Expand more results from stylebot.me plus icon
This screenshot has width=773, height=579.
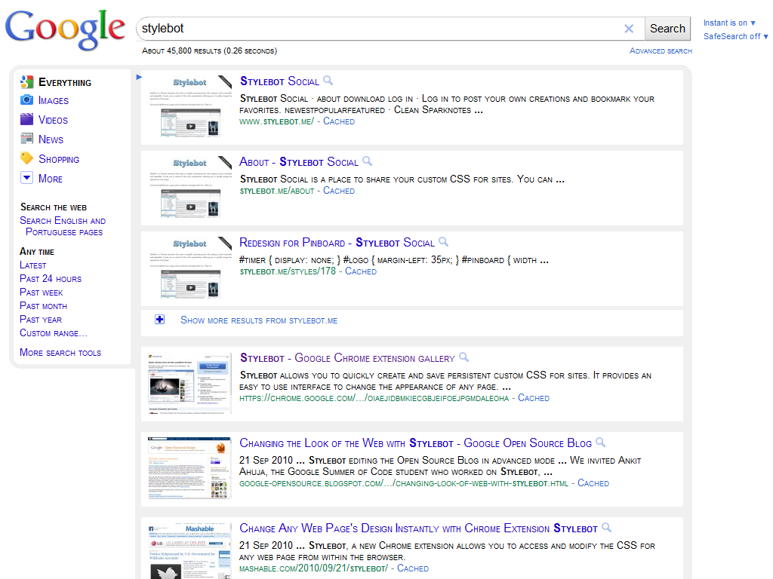tap(160, 320)
